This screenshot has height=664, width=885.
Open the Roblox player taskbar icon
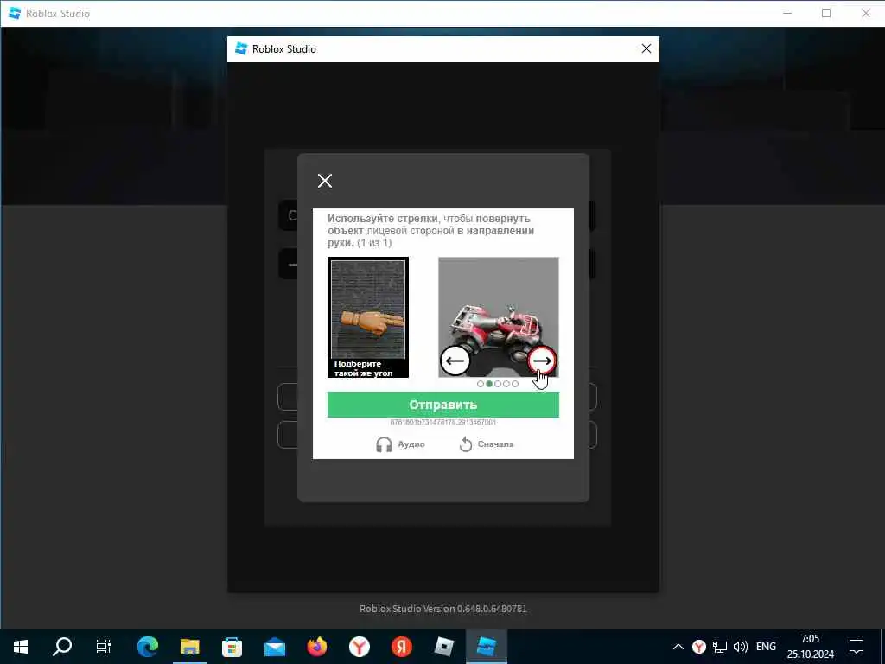click(x=443, y=647)
